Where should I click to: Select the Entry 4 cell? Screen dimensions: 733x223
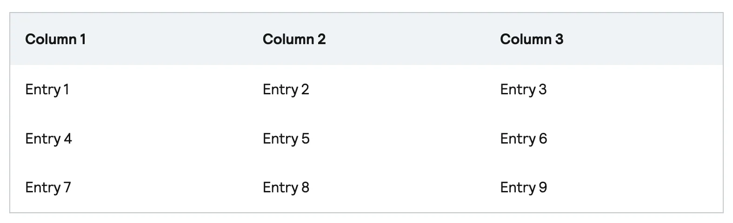tap(48, 138)
